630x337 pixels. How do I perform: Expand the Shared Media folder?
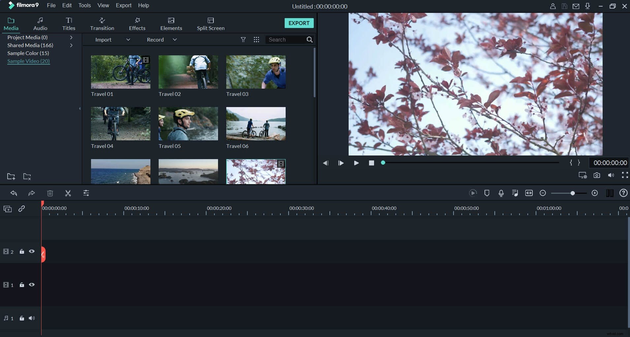click(71, 45)
